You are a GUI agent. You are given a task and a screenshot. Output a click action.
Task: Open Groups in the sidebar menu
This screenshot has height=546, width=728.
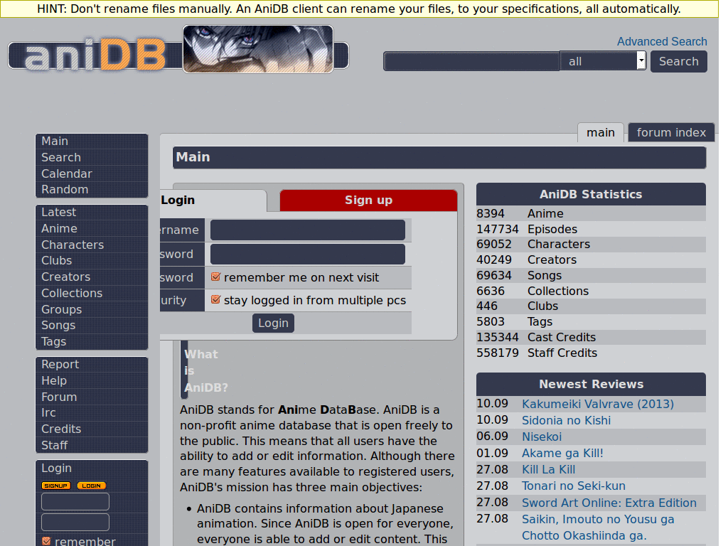coord(92,309)
